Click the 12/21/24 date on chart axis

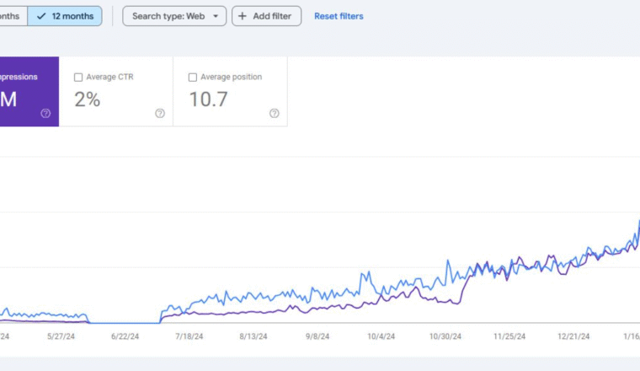pos(573,336)
